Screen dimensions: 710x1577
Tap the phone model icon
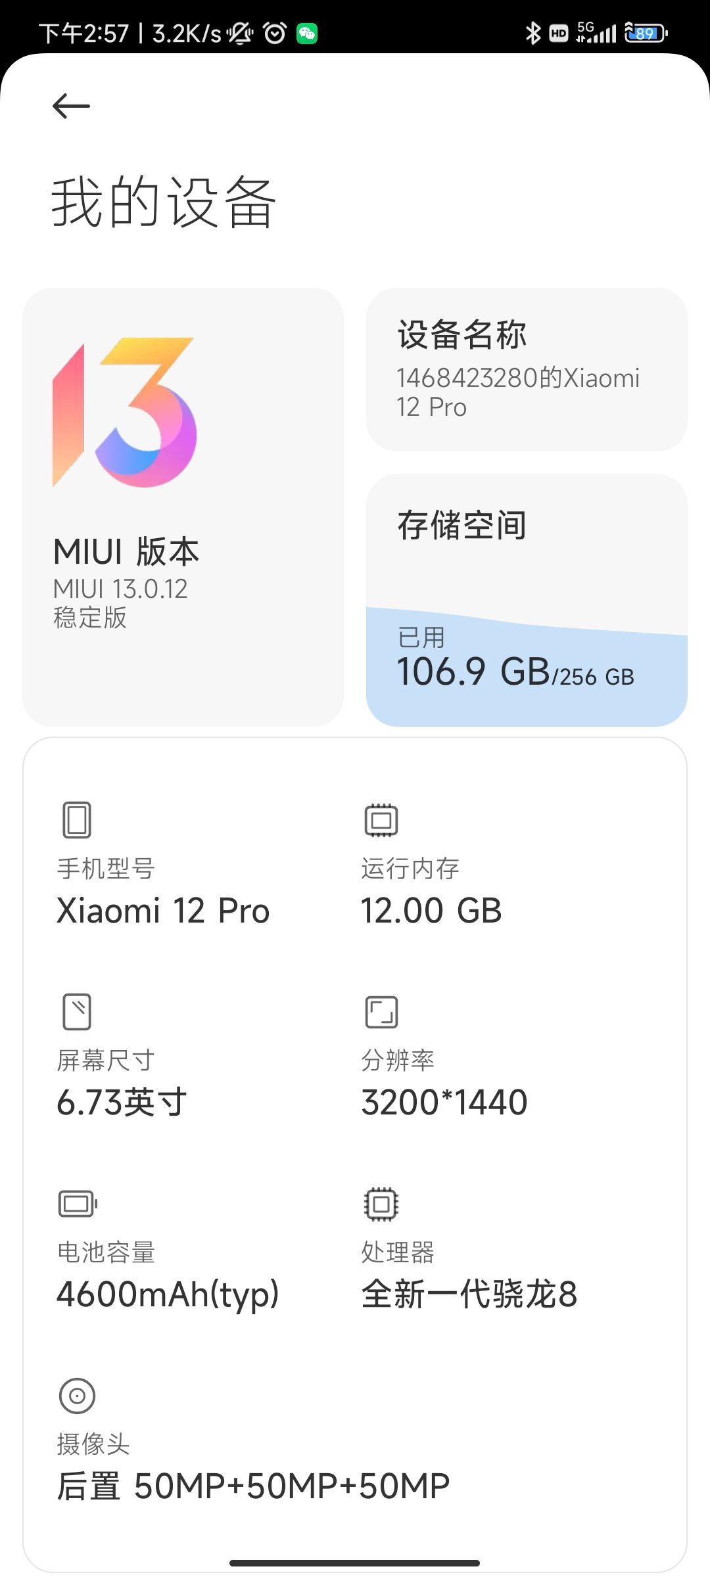[x=77, y=819]
